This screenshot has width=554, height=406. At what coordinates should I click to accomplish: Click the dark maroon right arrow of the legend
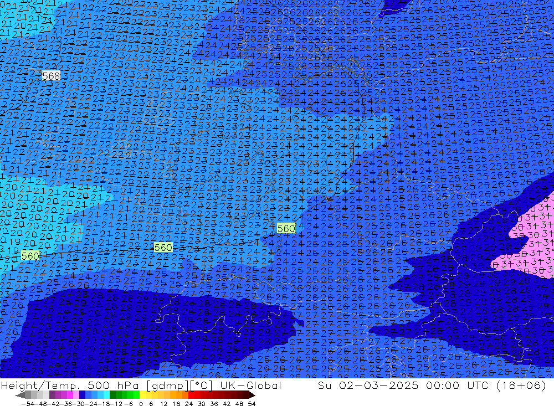coord(252,395)
